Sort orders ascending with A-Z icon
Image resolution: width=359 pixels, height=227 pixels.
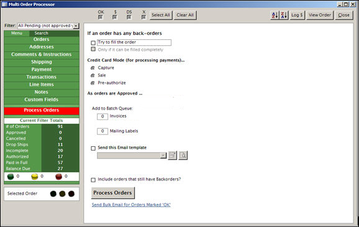(275, 15)
